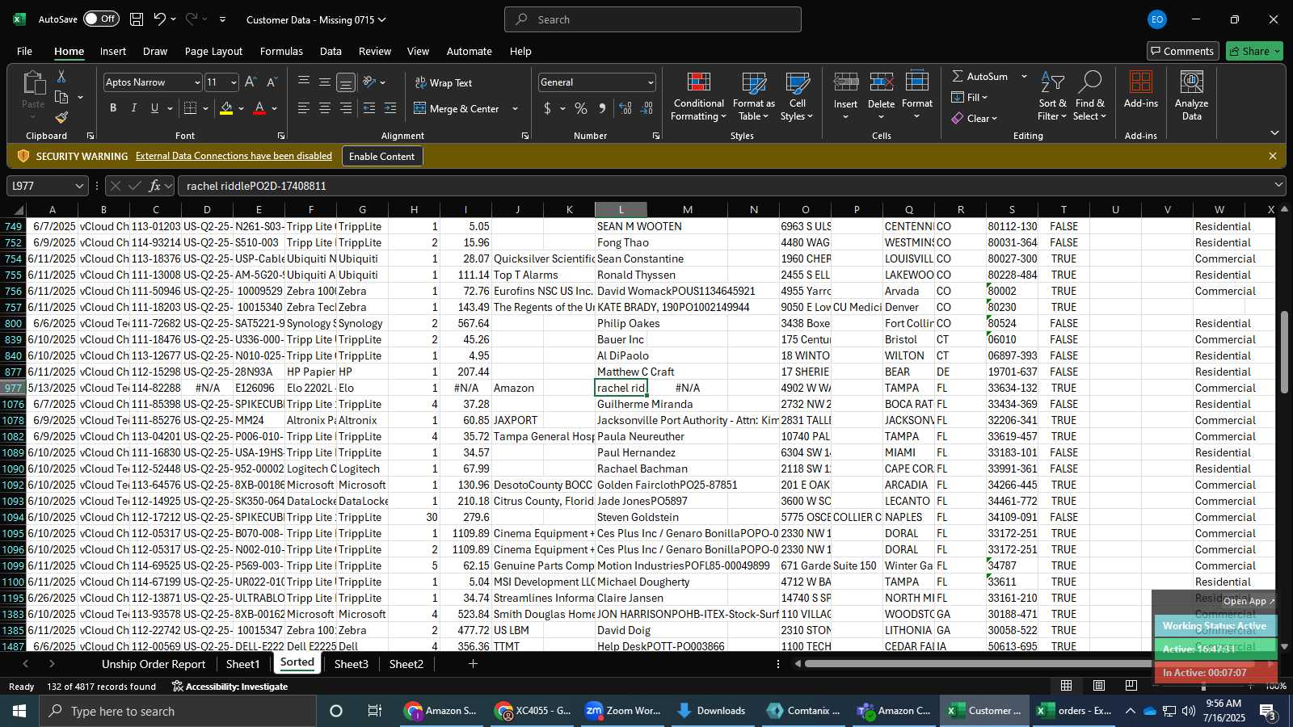Click the Delete cells icon
The width and height of the screenshot is (1293, 727).
click(x=881, y=82)
